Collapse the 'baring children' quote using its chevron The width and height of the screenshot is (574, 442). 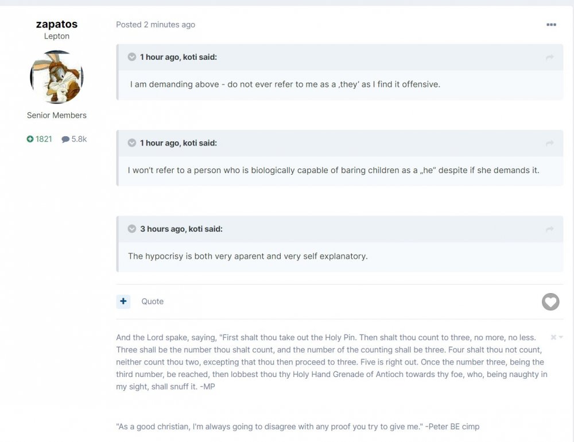[132, 143]
